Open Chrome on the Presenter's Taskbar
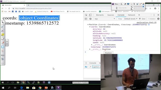 tap(23, 82)
